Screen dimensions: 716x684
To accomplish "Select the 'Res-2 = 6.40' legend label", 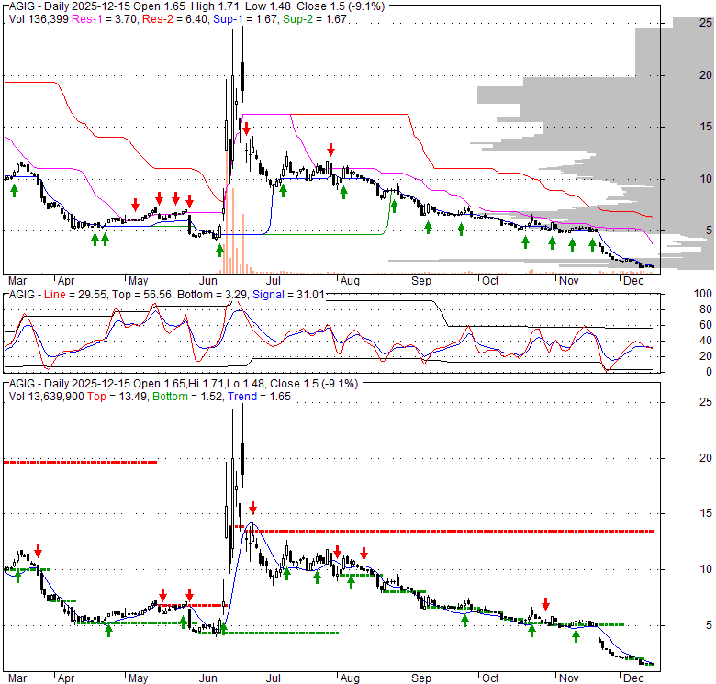I will tap(175, 19).
